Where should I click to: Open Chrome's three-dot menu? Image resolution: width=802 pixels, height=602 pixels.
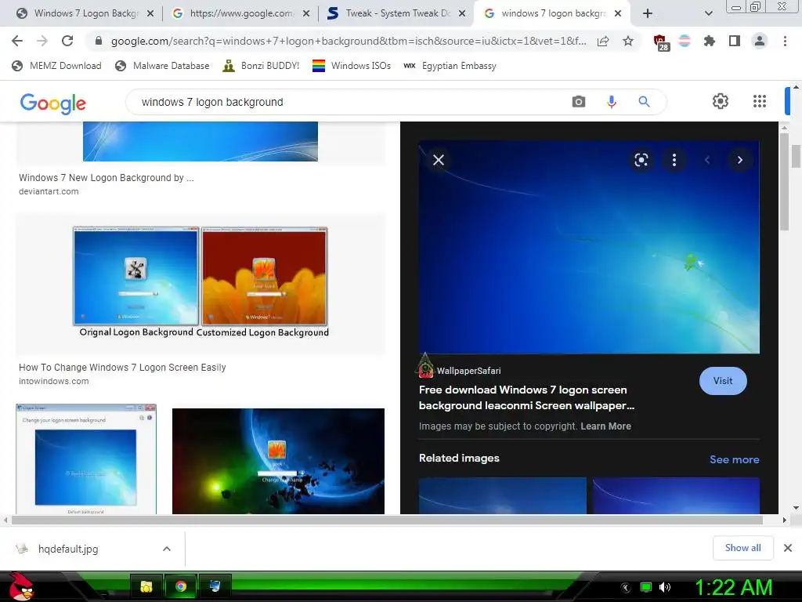point(785,41)
